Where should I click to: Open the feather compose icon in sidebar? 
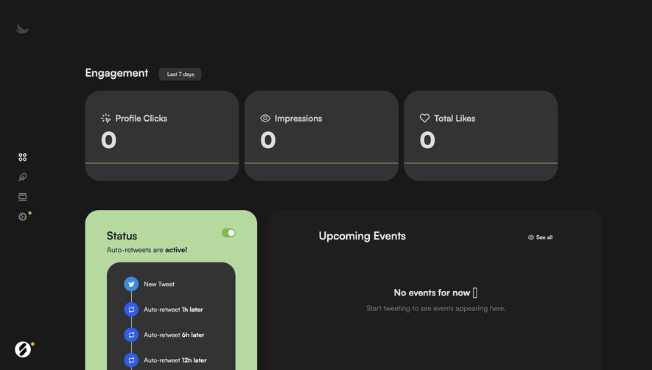22,178
